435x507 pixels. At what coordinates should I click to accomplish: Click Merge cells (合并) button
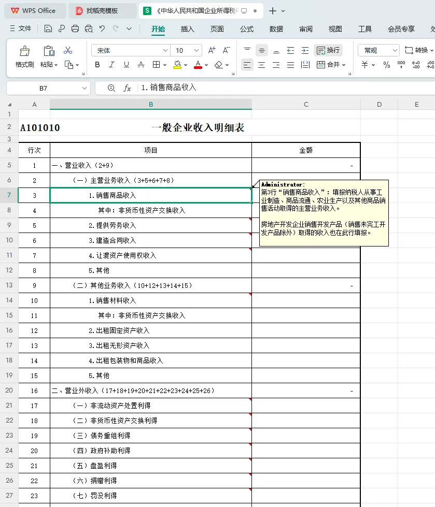[x=328, y=65]
